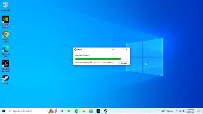Open File Explorer from the taskbar
Image resolution: width=203 pixels, height=114 pixels.
coord(84,111)
